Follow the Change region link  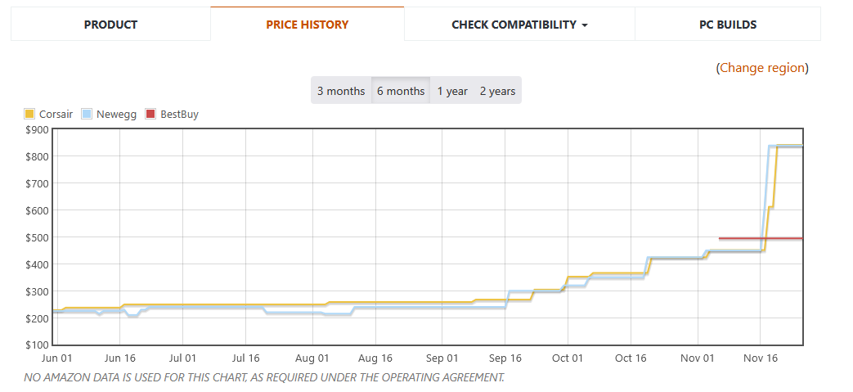pyautogui.click(x=762, y=68)
